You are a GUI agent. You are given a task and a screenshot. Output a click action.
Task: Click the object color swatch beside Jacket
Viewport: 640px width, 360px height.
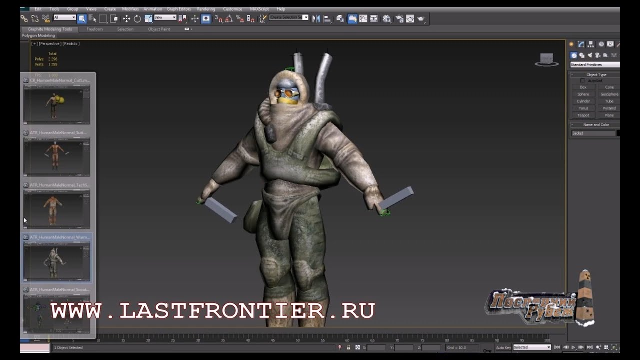pos(618,133)
